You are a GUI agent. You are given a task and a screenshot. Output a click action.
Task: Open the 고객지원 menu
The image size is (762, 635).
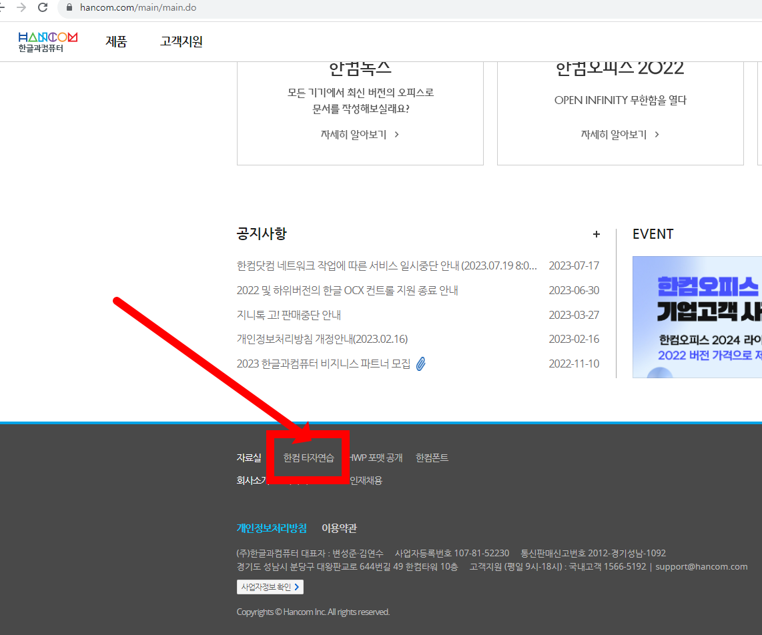pyautogui.click(x=180, y=41)
